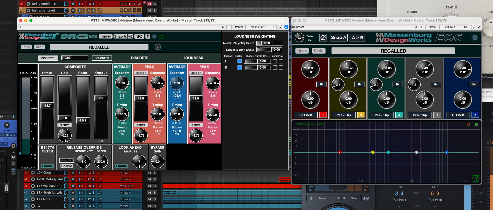Toggle EQ6 plugin enable checkbox in title bar
Viewport: 493px width, 210px height.
pos(479,27)
